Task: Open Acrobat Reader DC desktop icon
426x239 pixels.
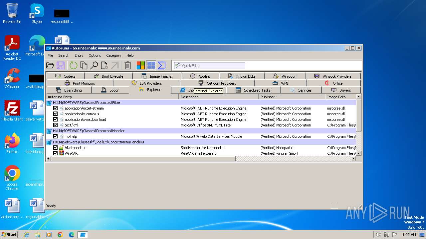Action: pos(12,48)
